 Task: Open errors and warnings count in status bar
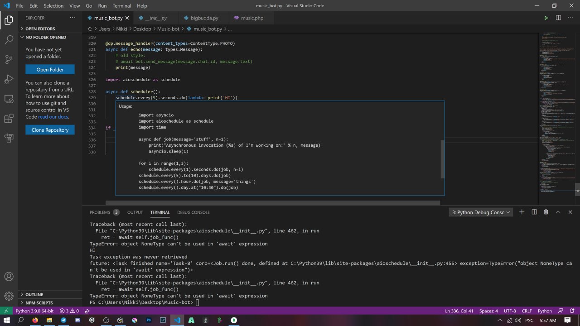click(x=69, y=311)
